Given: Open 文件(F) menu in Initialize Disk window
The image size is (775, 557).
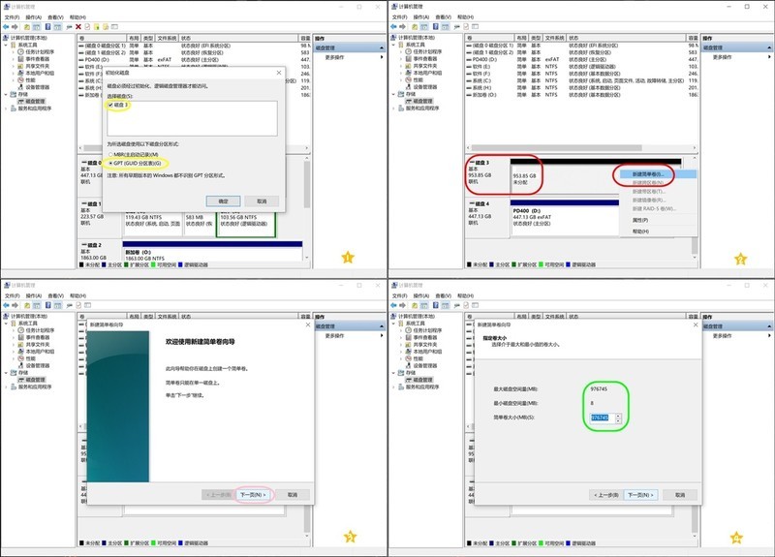Looking at the screenshot, I should (x=12, y=16).
